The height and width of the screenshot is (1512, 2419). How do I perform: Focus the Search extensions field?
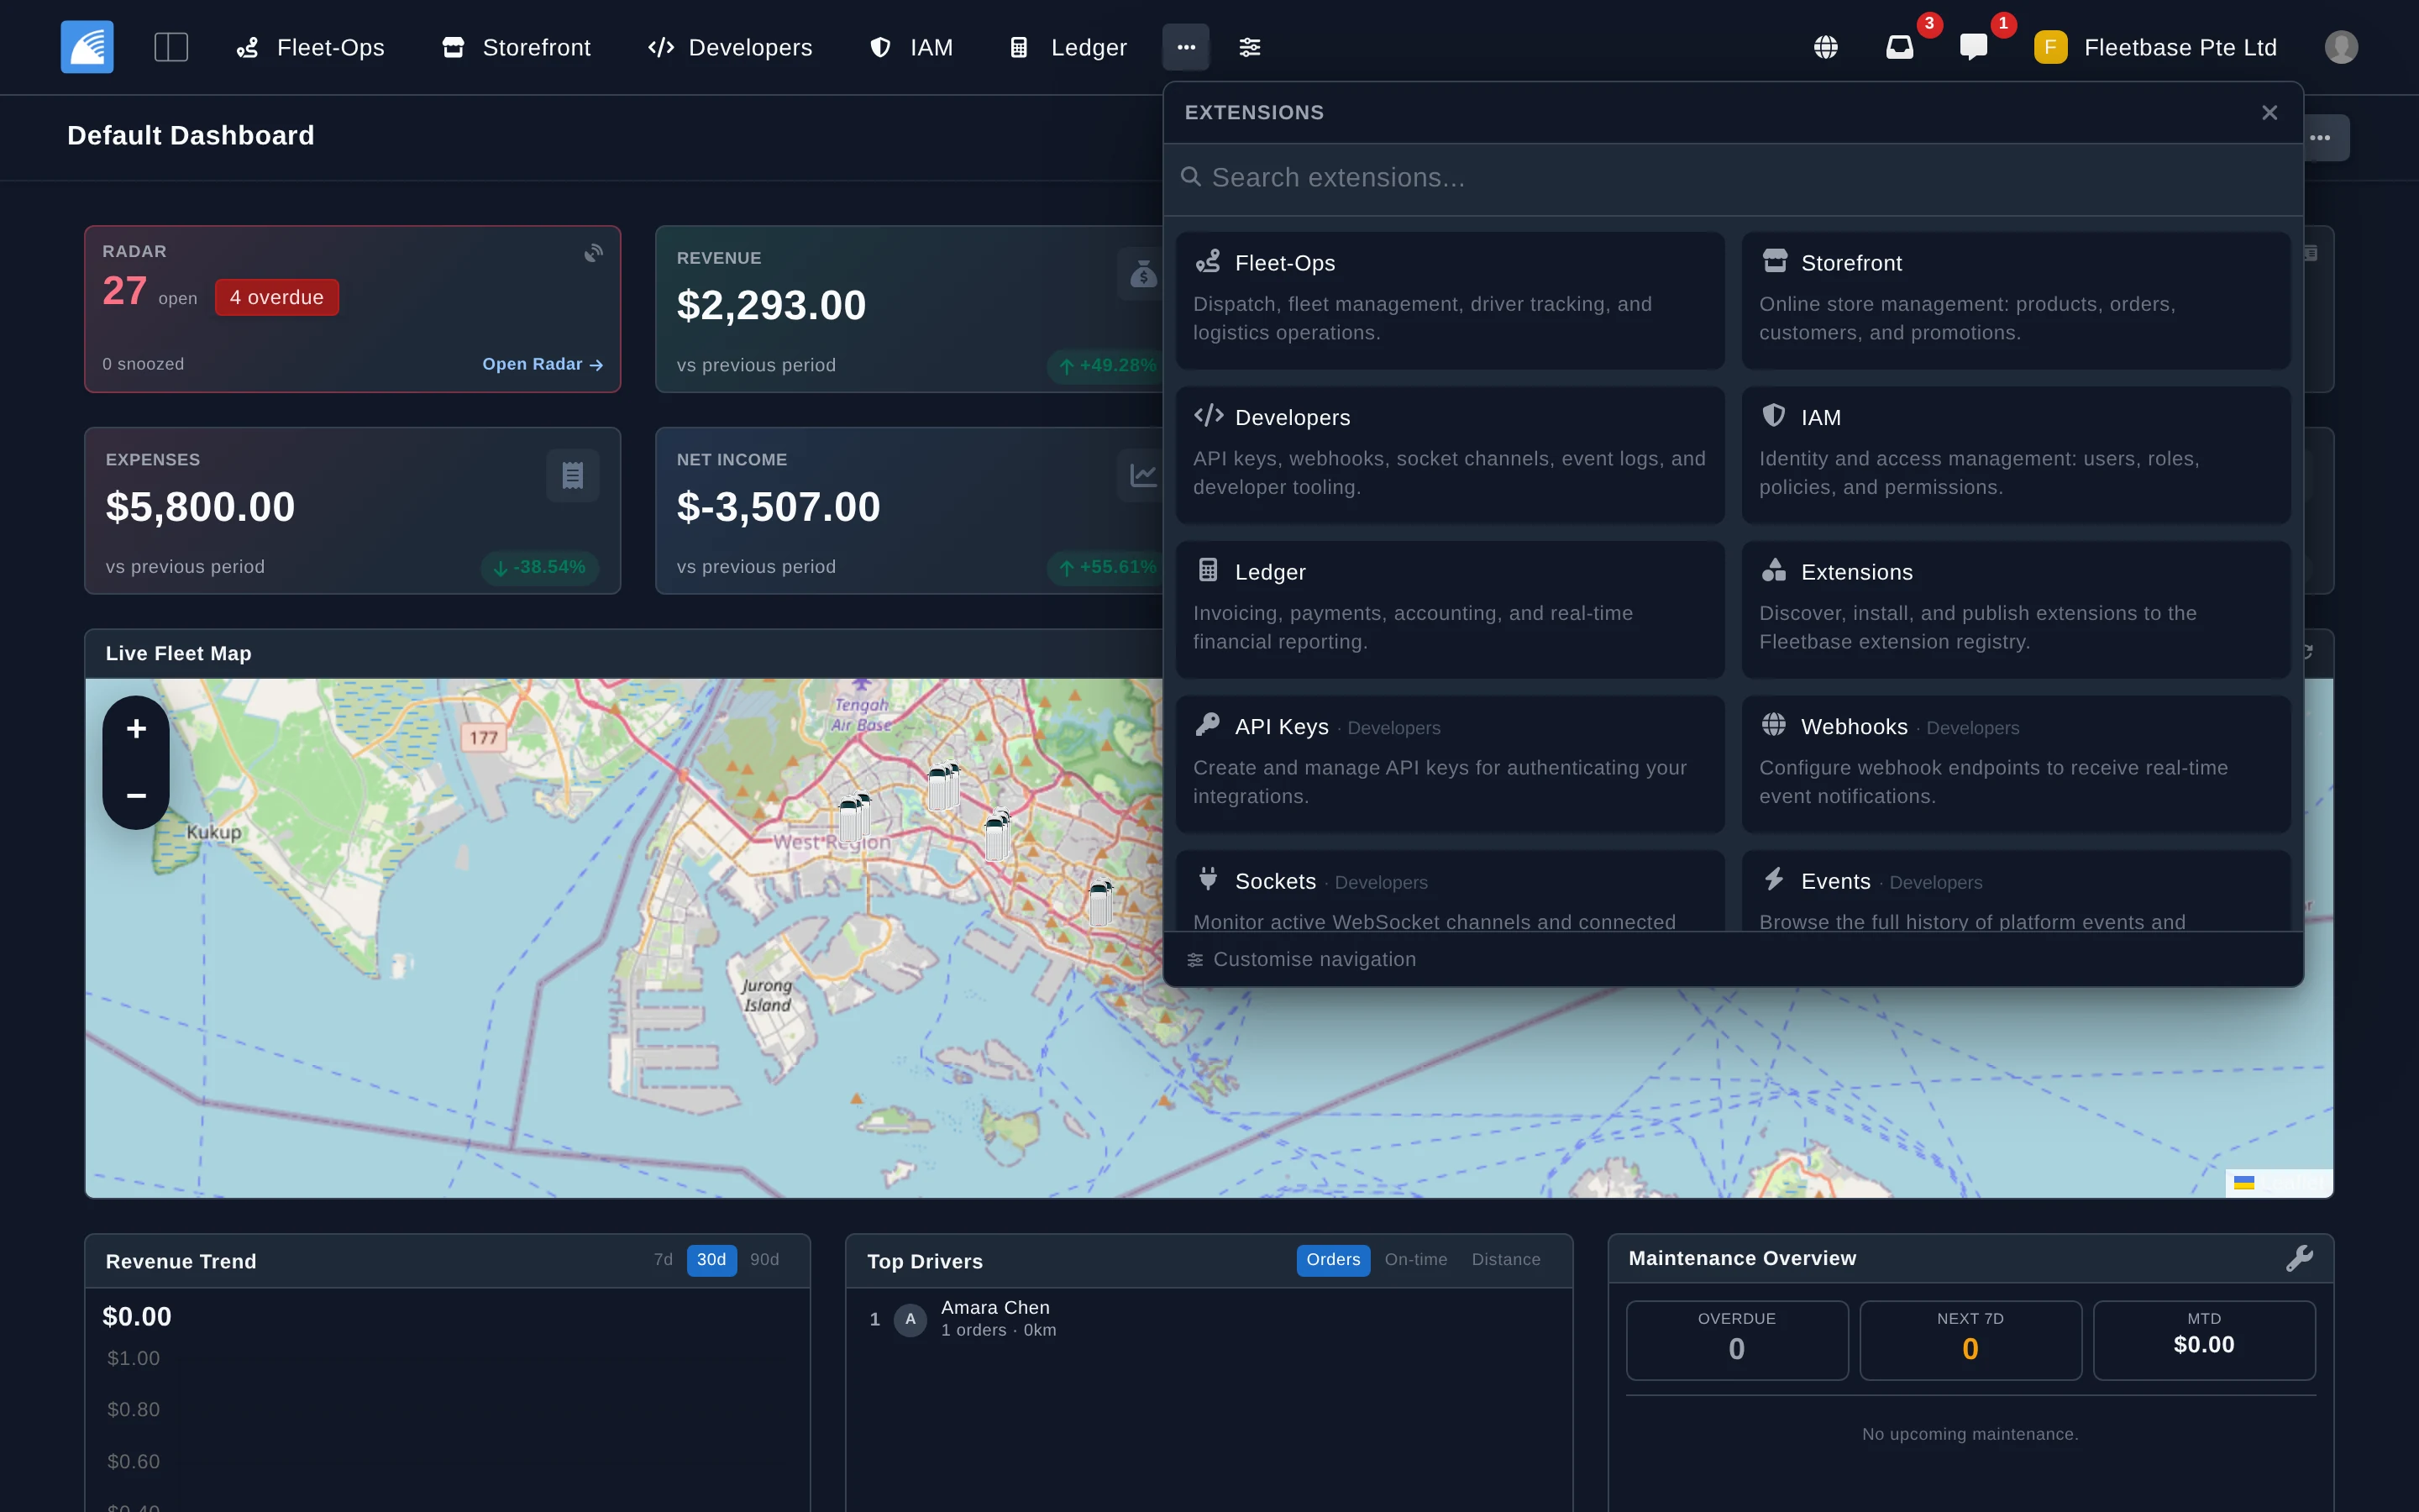(x=1734, y=178)
